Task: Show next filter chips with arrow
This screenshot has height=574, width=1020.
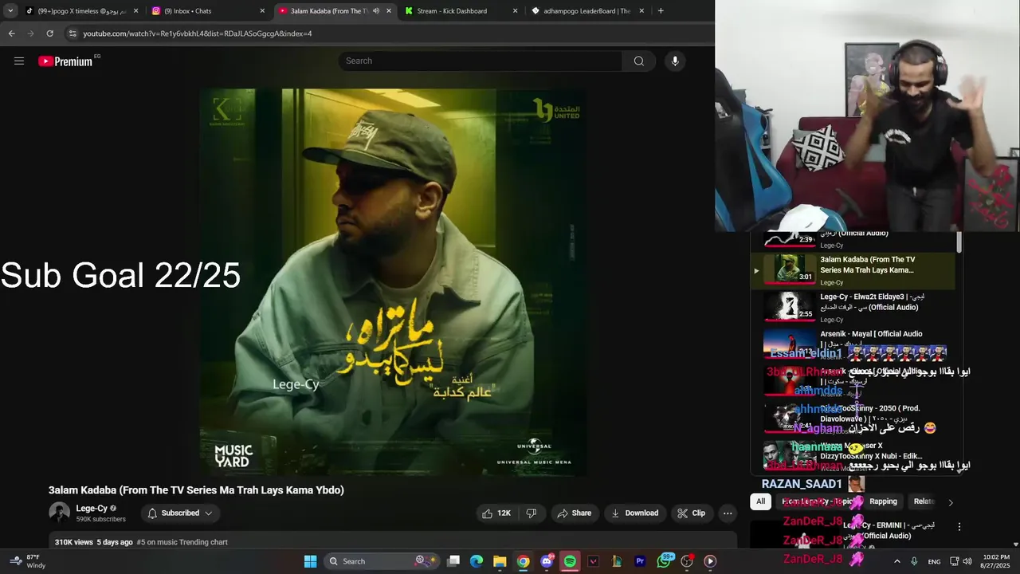Action: pos(950,502)
